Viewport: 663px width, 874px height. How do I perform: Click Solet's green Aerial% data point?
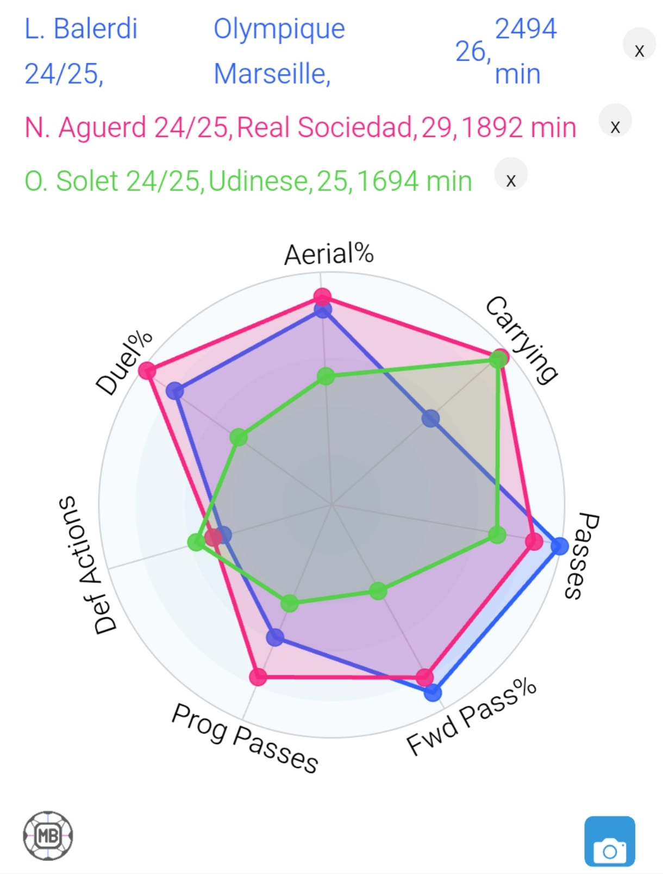[326, 376]
